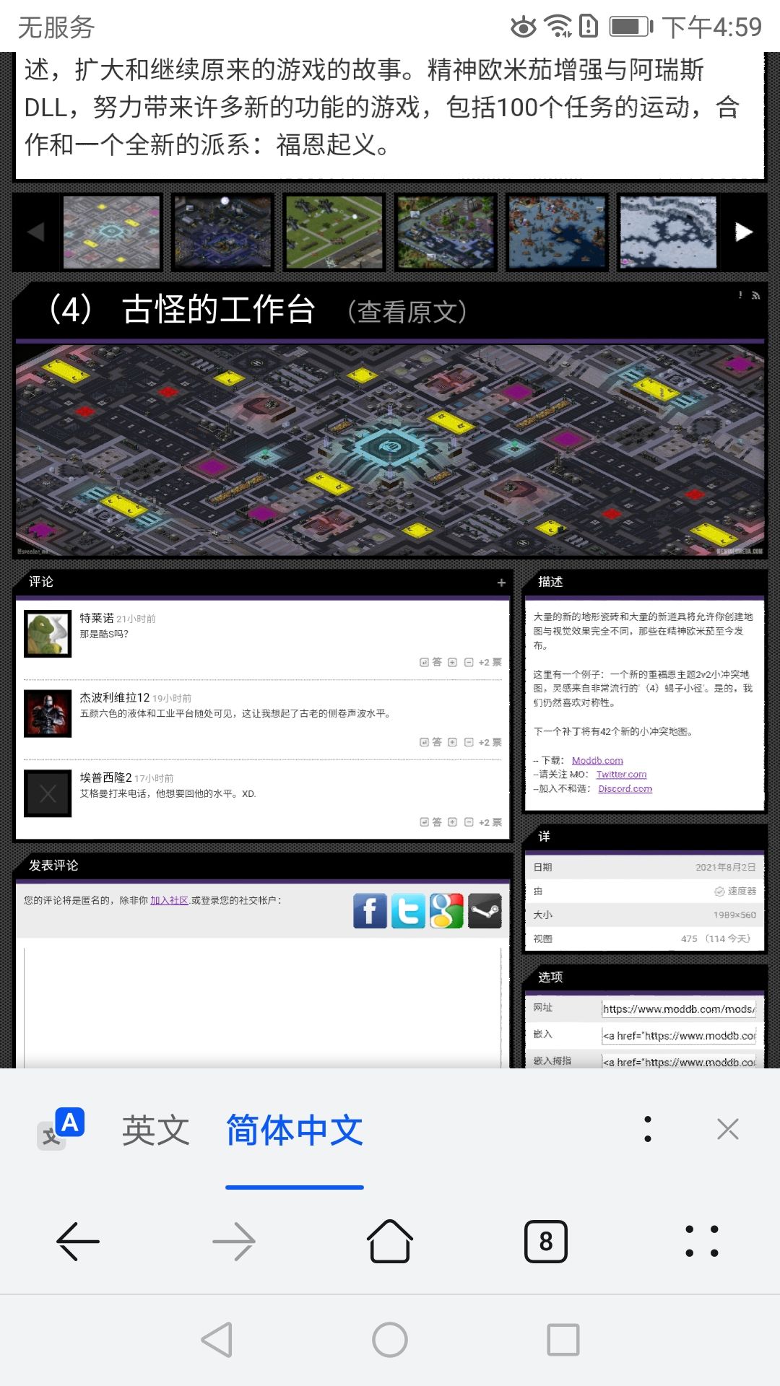Open the 速度器 author link
Screen dimensions: 780x1386
742,891
